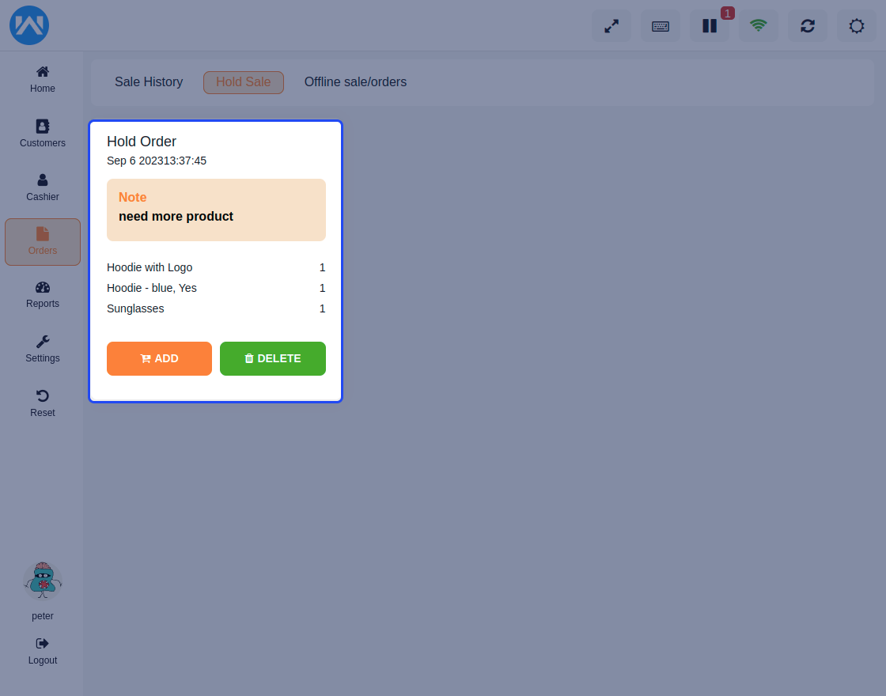Open held sales using the pause icon with badge
The image size is (886, 696).
click(709, 25)
